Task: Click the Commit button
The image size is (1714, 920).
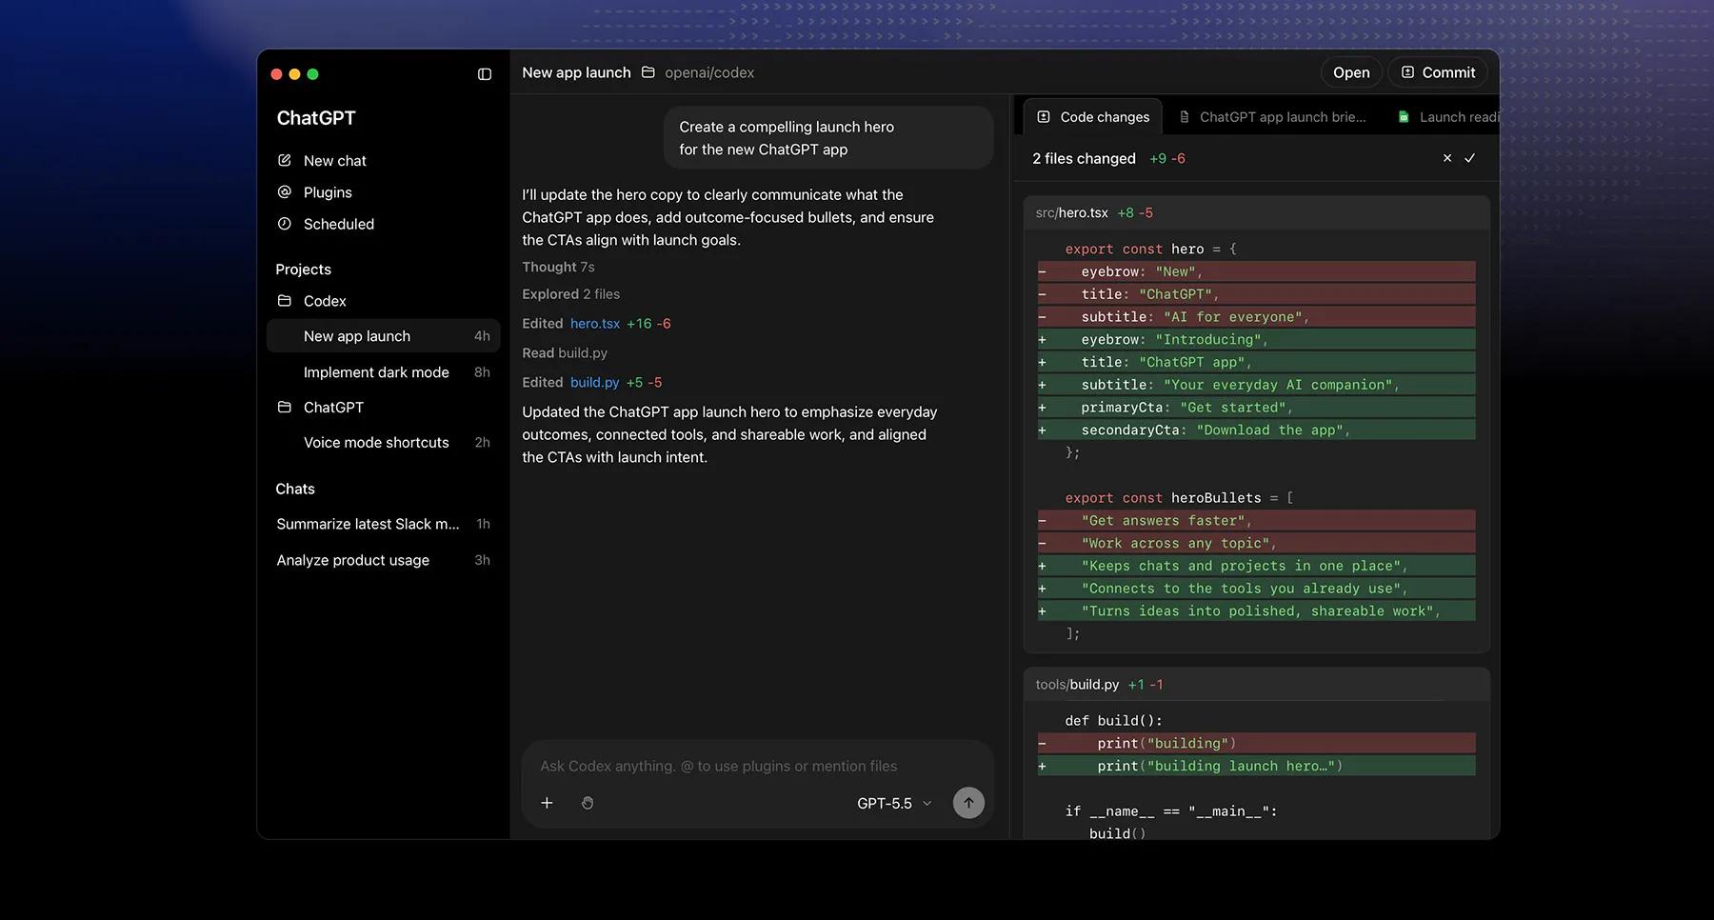Action: click(x=1438, y=72)
